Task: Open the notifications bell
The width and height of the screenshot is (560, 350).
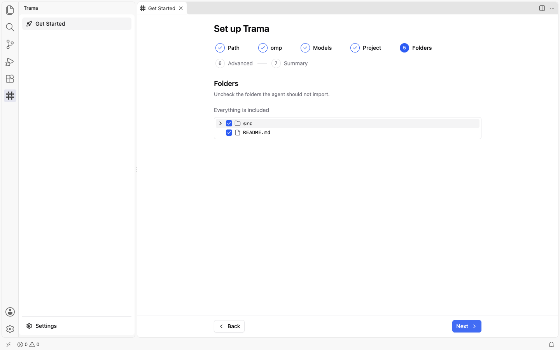Action: 551,345
